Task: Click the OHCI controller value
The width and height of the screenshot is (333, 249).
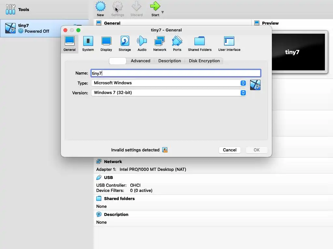Action: [135, 185]
